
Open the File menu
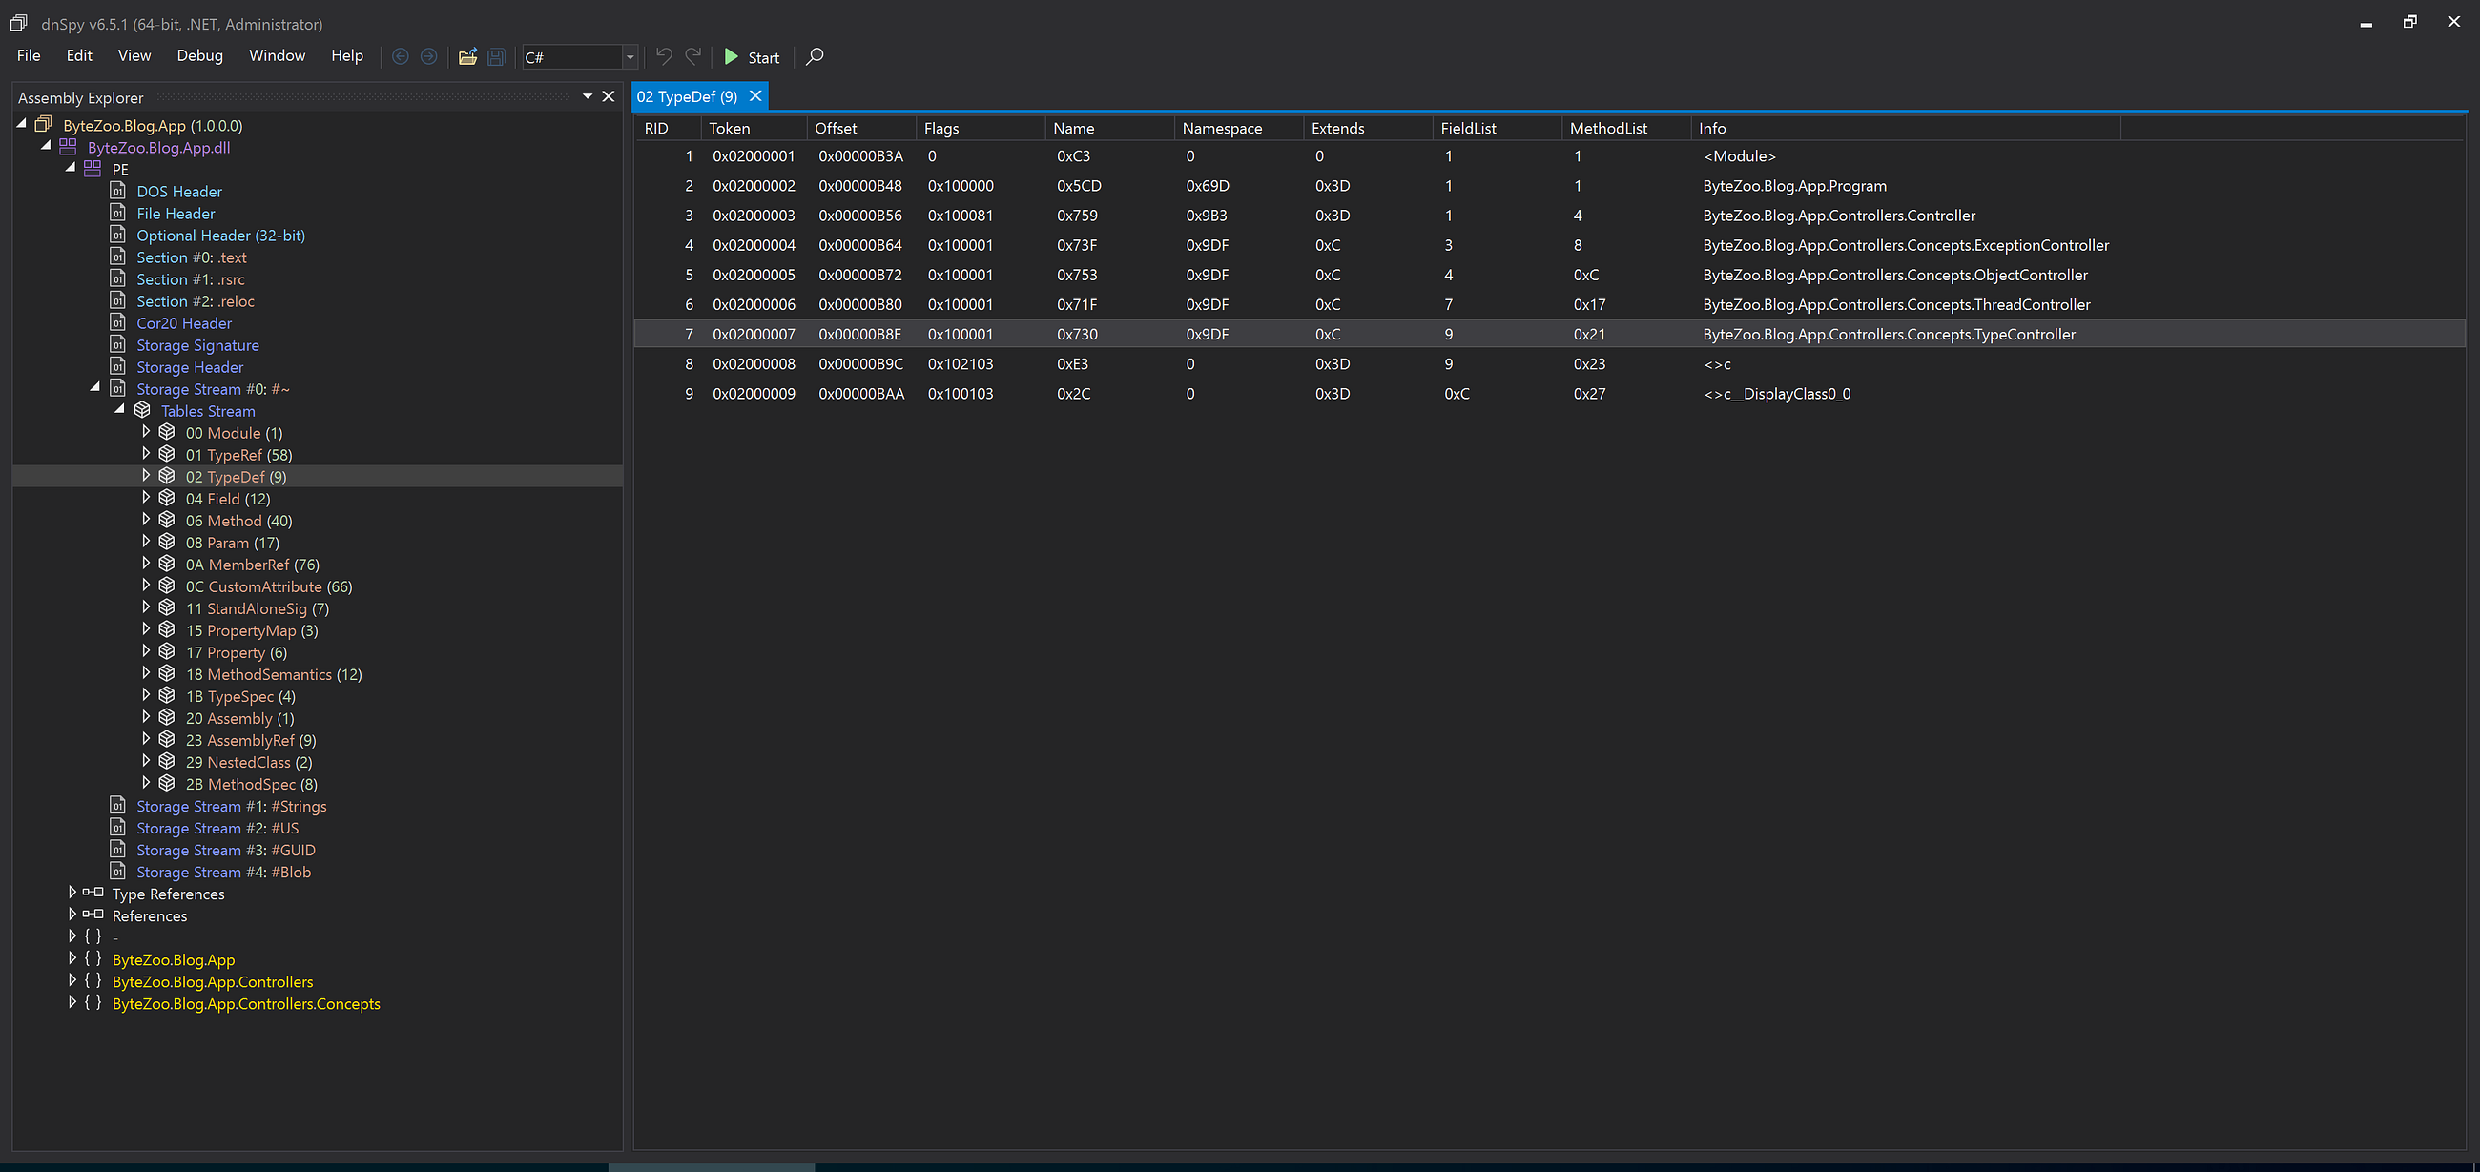coord(29,56)
